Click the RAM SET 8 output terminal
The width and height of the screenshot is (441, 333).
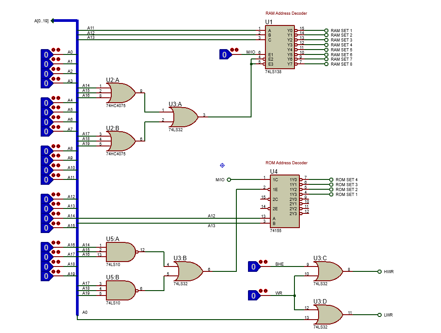click(326, 64)
